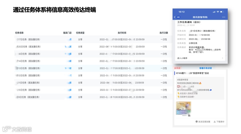
Task: Click execution time cell in 11日任务 row
Action: pos(122,83)
